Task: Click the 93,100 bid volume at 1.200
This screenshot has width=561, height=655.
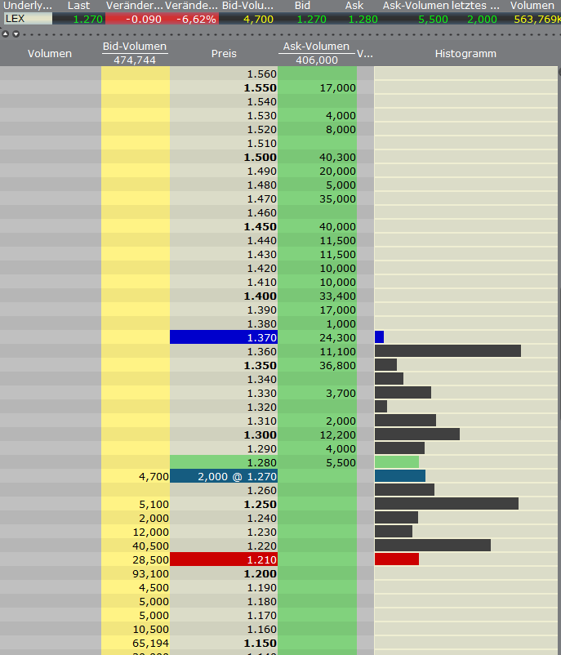Action: click(136, 573)
